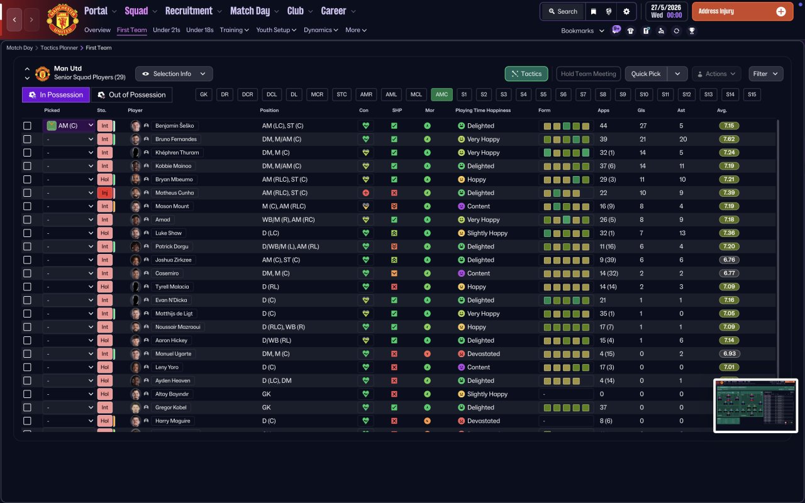
Task: Open the settings gear icon
Action: click(x=626, y=11)
